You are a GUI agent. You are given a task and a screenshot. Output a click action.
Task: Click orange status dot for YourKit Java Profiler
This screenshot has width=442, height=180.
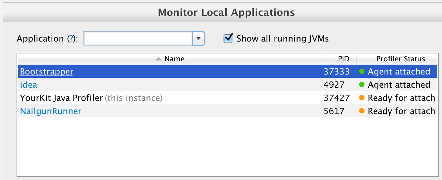(362, 98)
